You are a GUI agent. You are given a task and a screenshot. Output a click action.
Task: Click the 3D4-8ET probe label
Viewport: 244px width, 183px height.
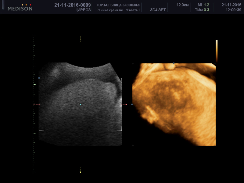158,10
